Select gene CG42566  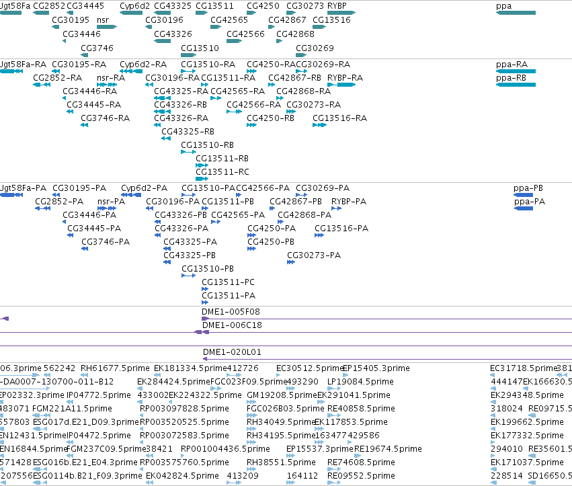(234, 41)
